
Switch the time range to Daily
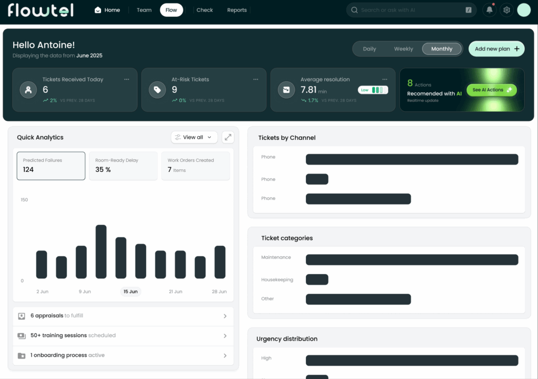coord(369,49)
